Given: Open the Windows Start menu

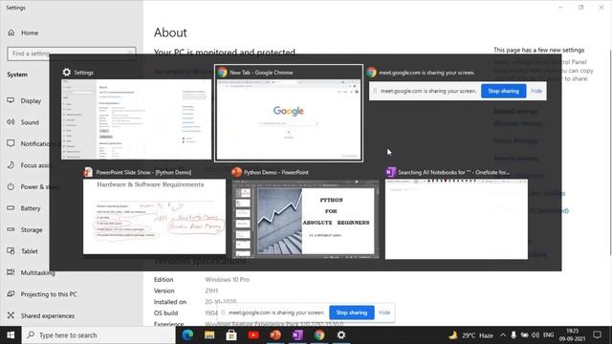Looking at the screenshot, I should (11, 335).
